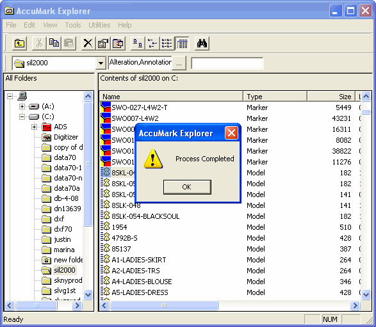Image resolution: width=376 pixels, height=327 pixels.
Task: Click the empty search text field
Action: 227,63
